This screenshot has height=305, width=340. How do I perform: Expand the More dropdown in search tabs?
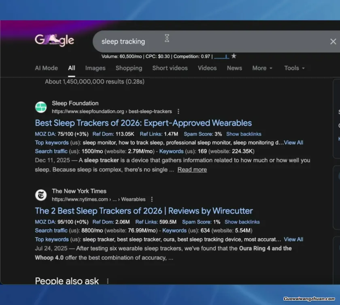[x=262, y=68]
